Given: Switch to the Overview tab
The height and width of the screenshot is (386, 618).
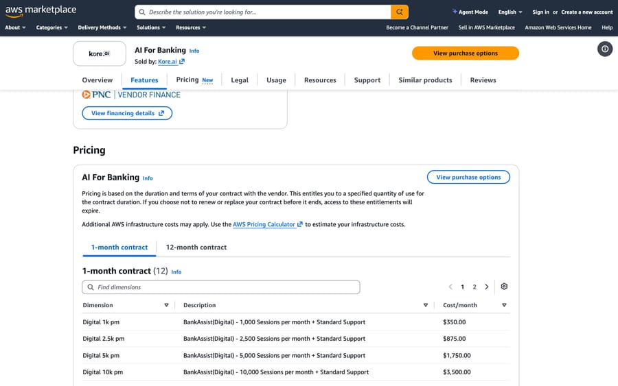Looking at the screenshot, I should [98, 80].
